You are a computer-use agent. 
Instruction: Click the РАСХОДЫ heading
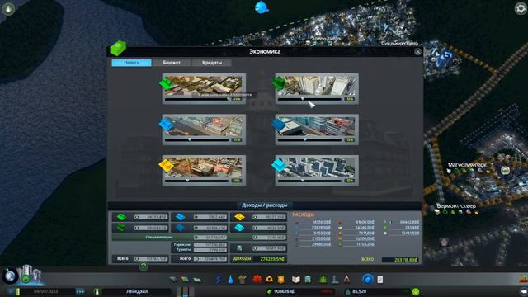click(304, 214)
